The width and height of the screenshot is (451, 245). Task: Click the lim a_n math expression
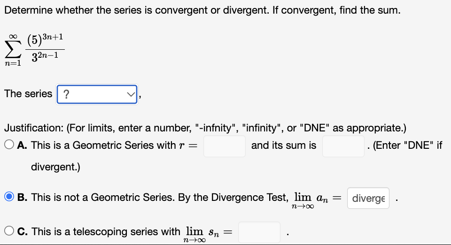point(317,200)
